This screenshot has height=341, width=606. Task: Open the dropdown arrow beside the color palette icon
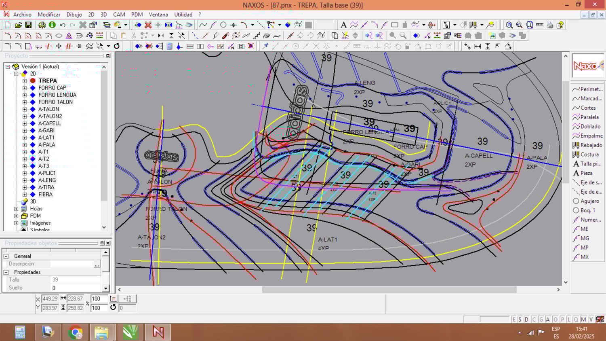pyautogui.click(x=126, y=25)
